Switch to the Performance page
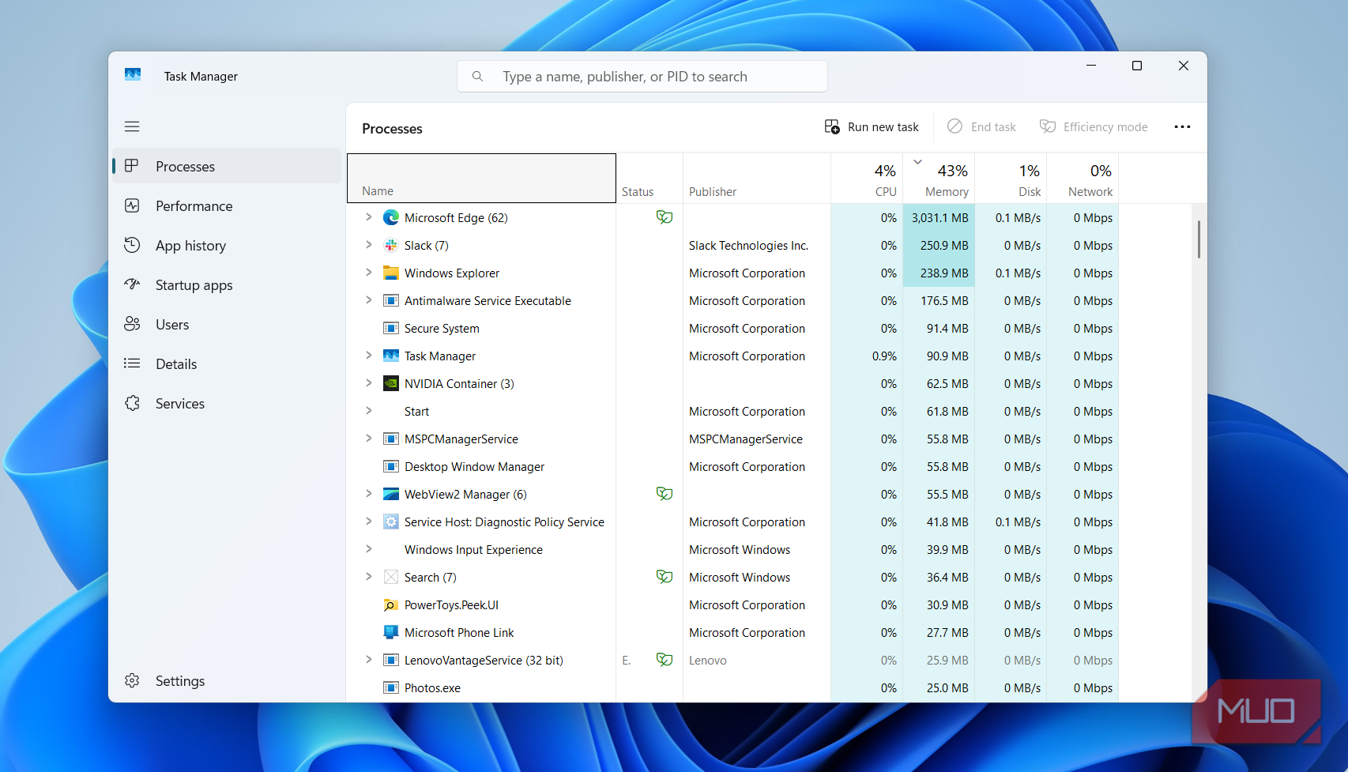Screen dimensions: 1348x772 [x=194, y=206]
